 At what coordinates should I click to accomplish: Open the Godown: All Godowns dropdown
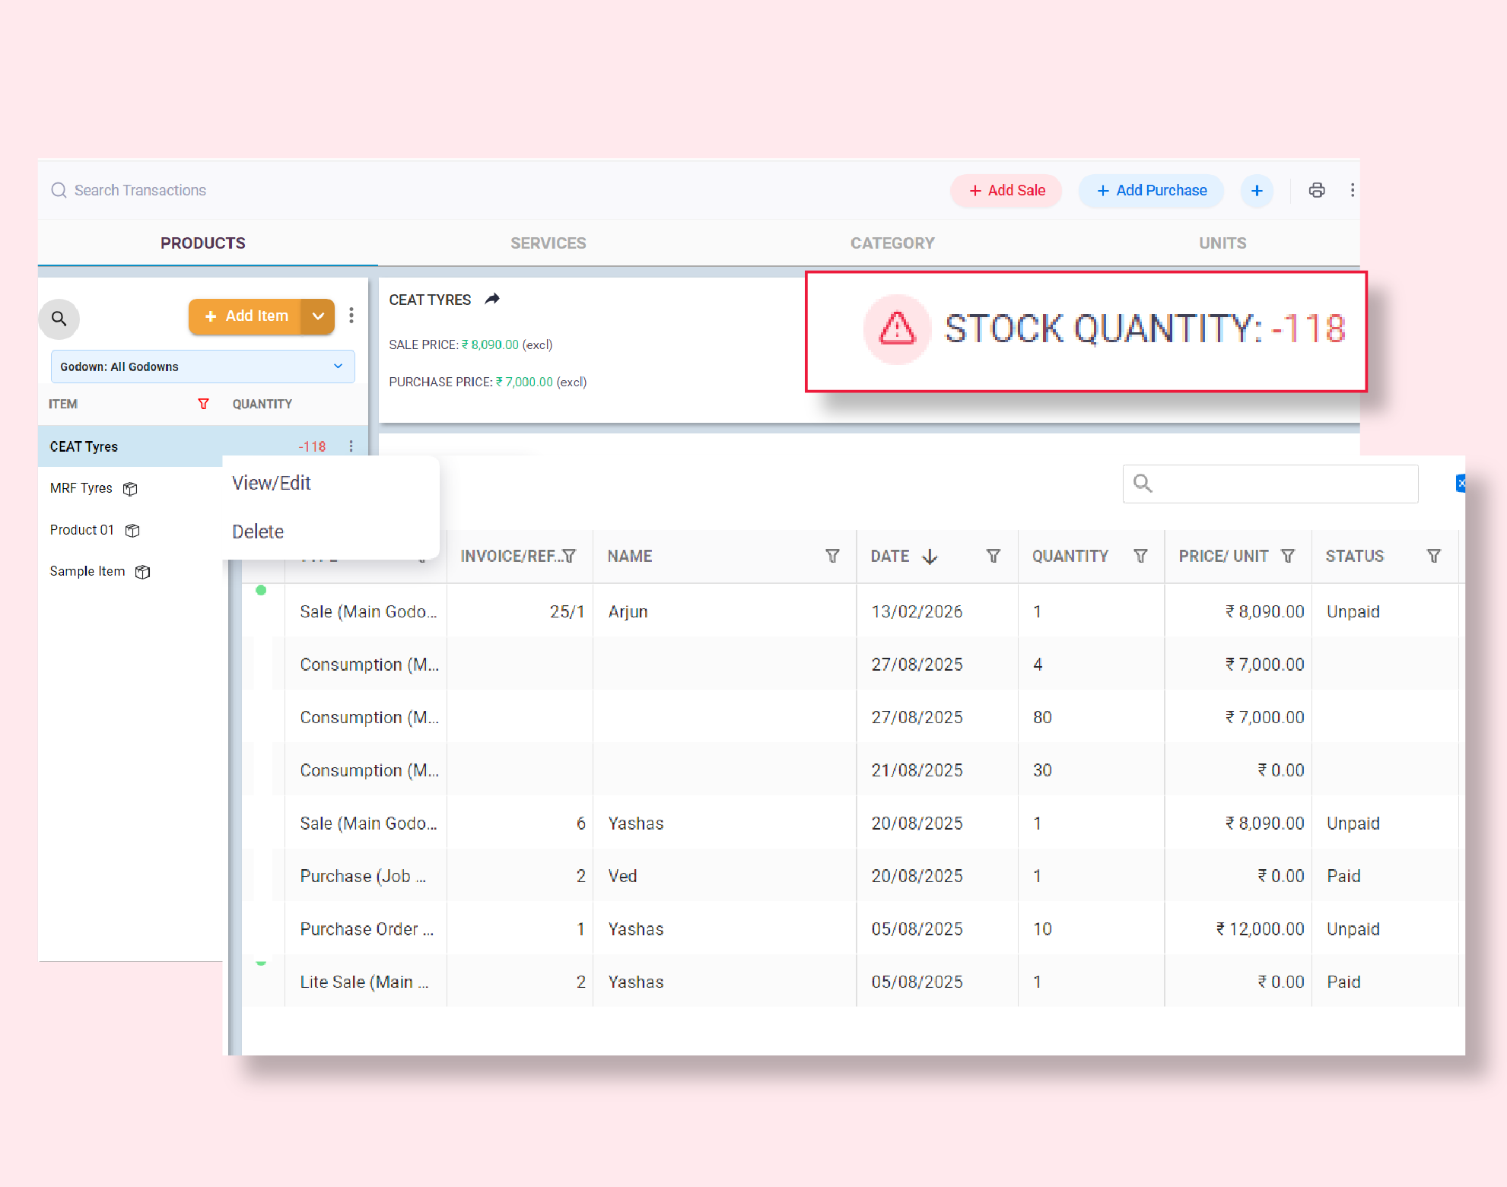202,367
